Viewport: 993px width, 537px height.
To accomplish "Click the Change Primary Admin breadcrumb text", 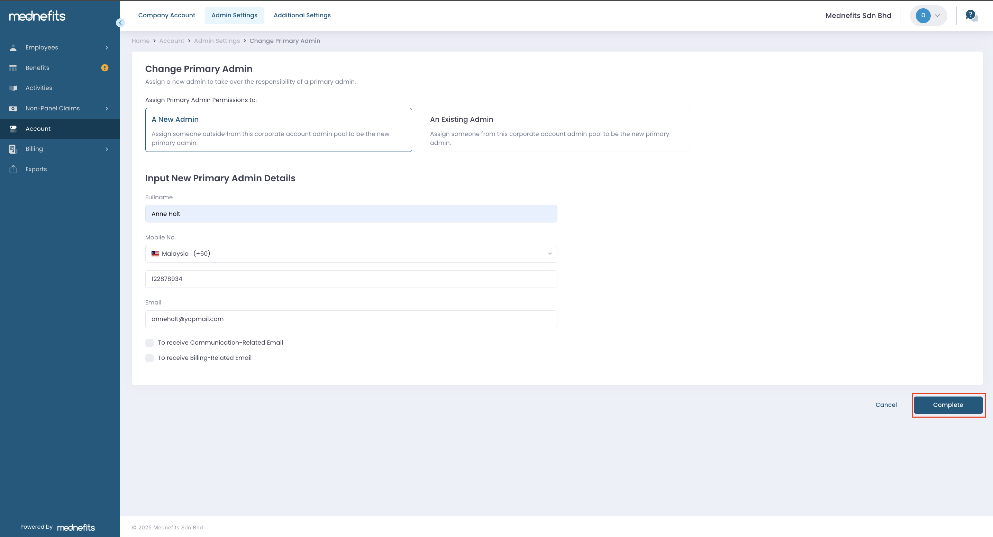I will coord(285,41).
